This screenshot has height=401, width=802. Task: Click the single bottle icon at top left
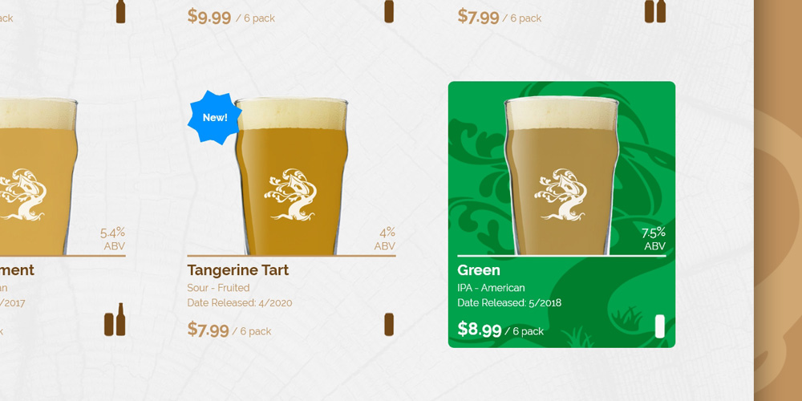[x=121, y=11]
